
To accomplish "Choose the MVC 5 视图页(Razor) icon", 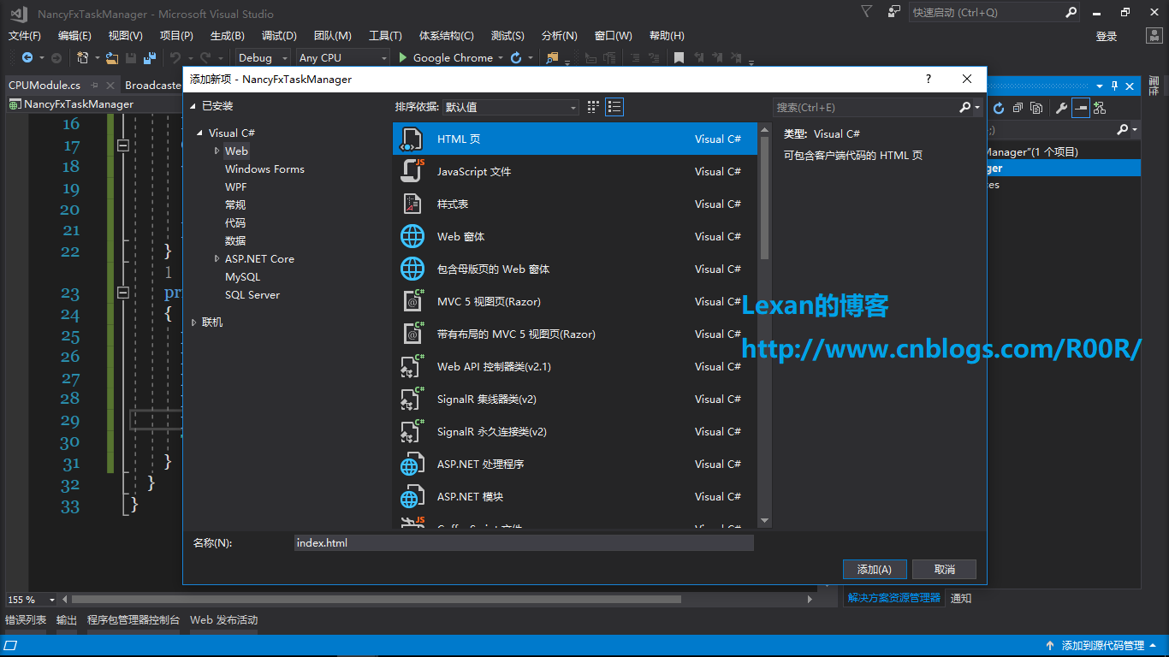I will pyautogui.click(x=412, y=301).
